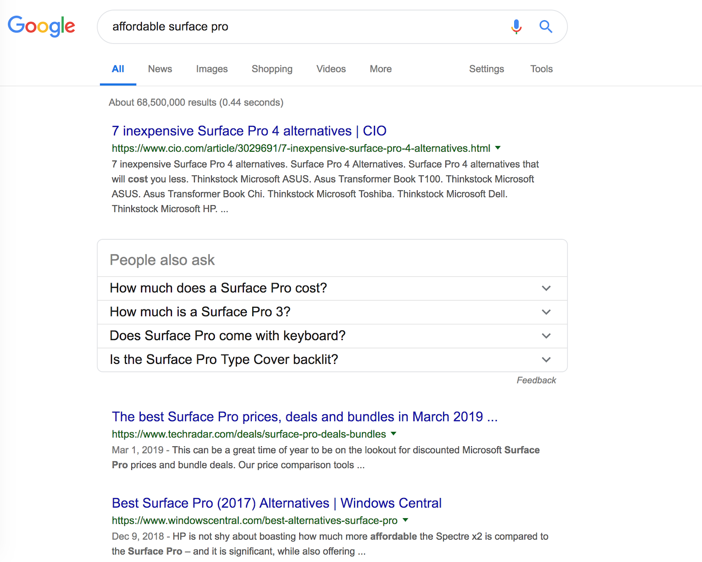Go to the Shopping tab
This screenshot has height=562, width=702.
click(272, 69)
